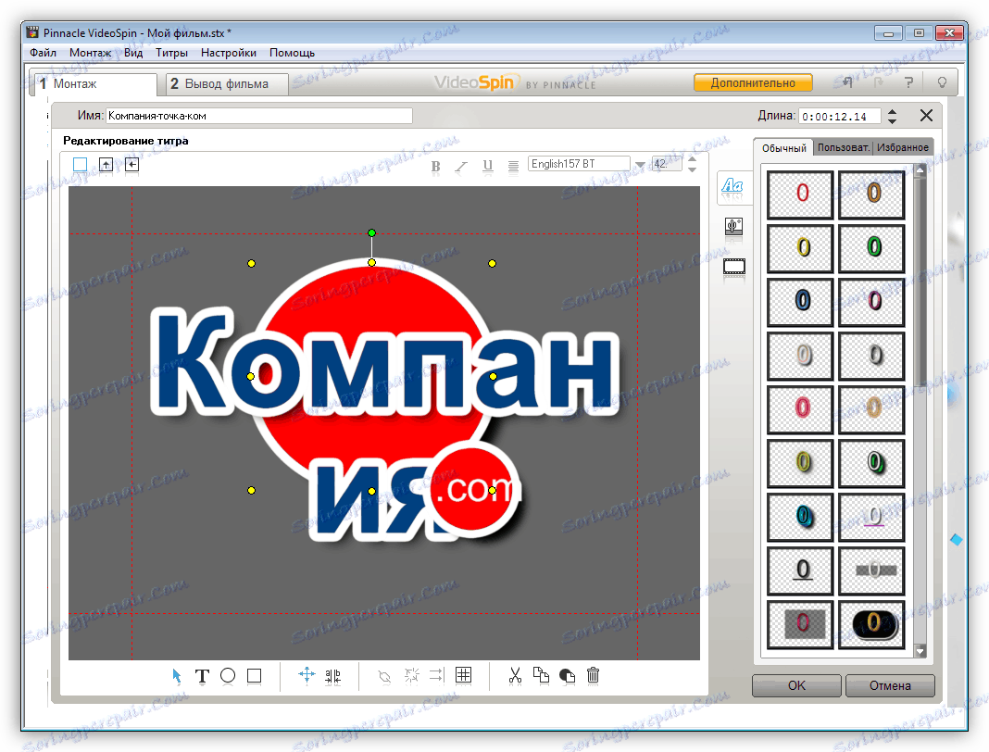The image size is (989, 752).
Task: Click the grayed-out group objects icon
Action: pyautogui.click(x=384, y=676)
